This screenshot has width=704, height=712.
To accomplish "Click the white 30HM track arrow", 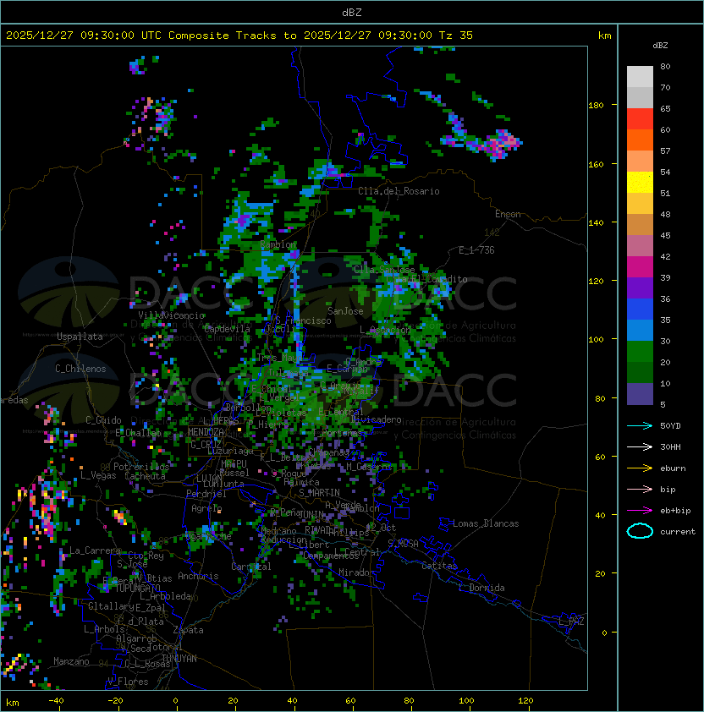I will point(640,446).
